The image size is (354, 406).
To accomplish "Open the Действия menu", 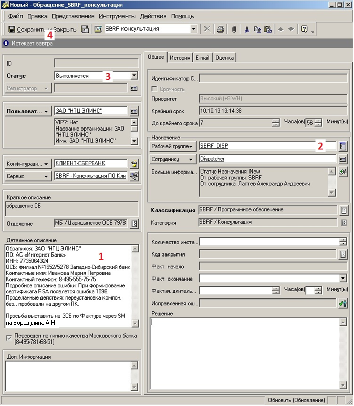I will (x=153, y=16).
